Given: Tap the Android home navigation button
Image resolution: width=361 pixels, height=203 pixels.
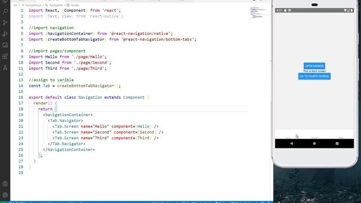Looking at the screenshot, I should tap(314, 143).
